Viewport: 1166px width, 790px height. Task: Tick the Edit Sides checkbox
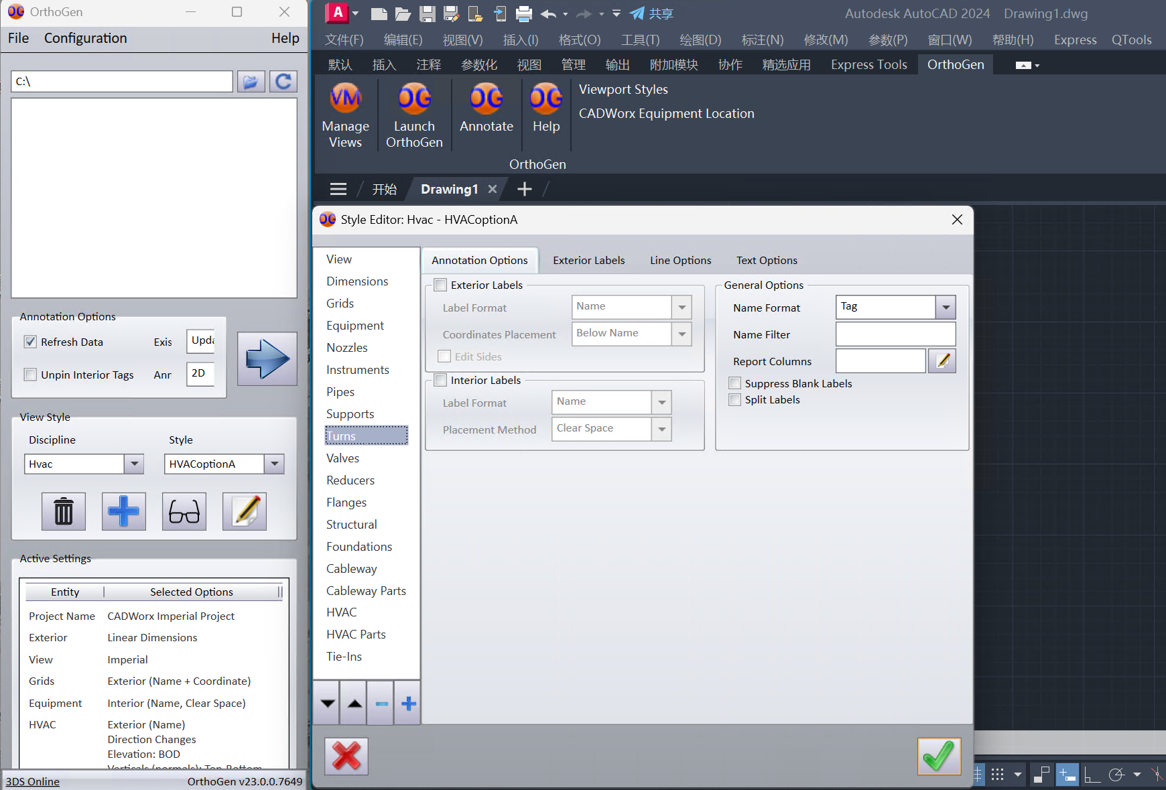tap(444, 356)
